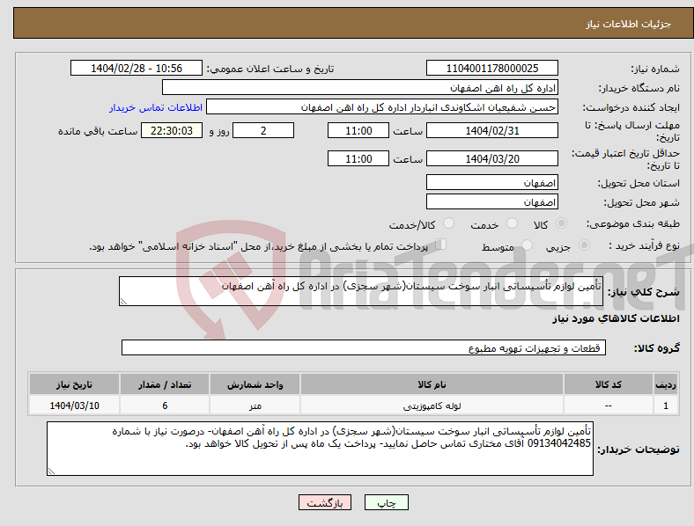Click the price validity time 11:00 field
Image resolution: width=694 pixels, height=526 pixels.
(358, 158)
